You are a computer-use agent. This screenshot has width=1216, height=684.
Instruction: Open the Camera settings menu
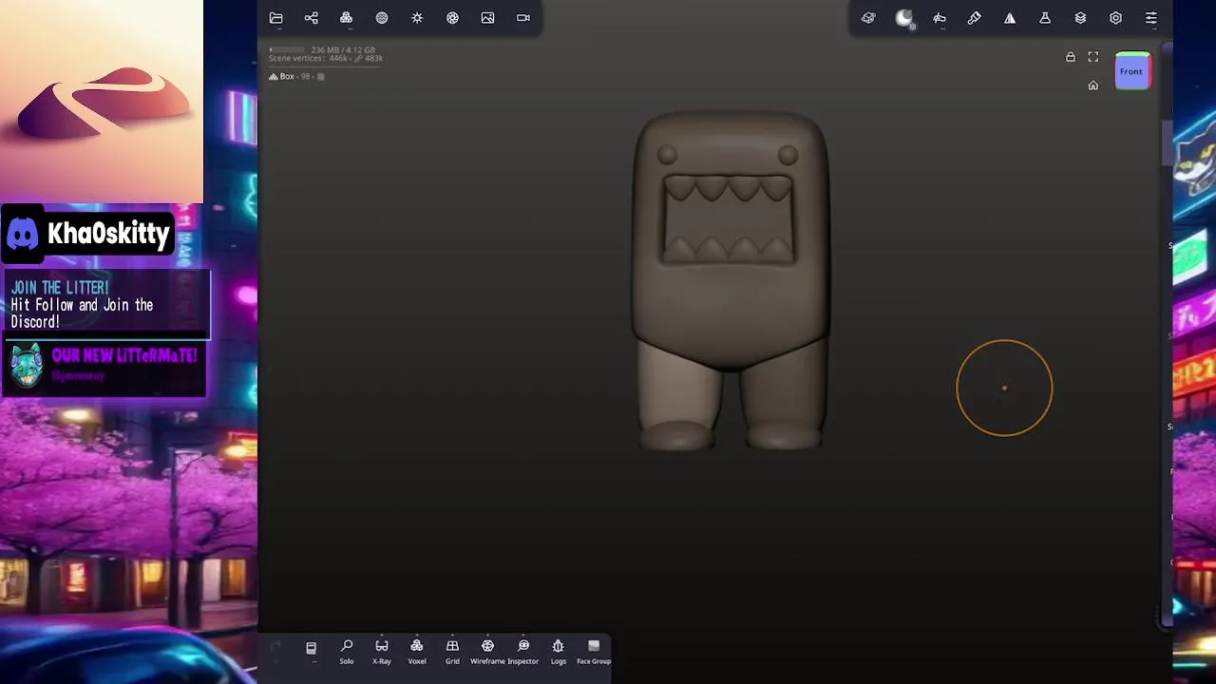[523, 18]
